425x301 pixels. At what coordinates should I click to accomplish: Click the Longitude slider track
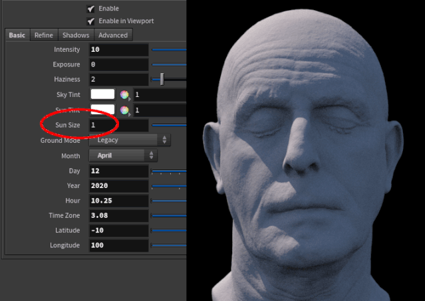click(x=169, y=245)
